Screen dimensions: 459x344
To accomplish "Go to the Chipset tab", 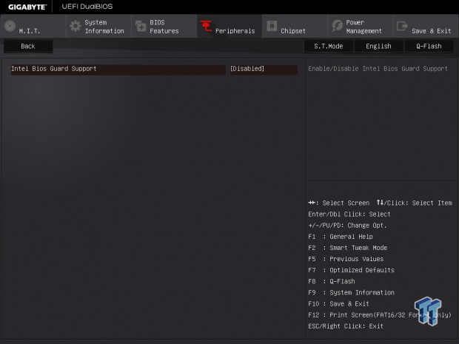I will [295, 26].
